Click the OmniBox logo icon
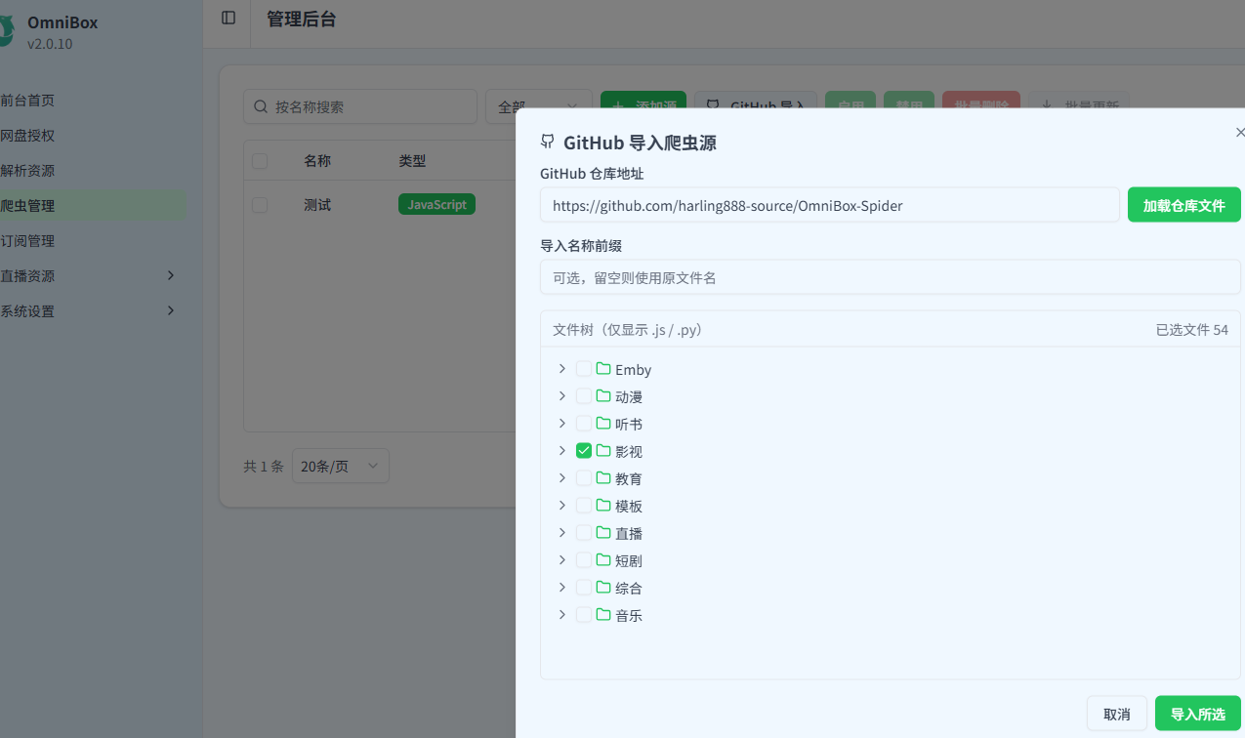This screenshot has height=738, width=1245. (7, 31)
